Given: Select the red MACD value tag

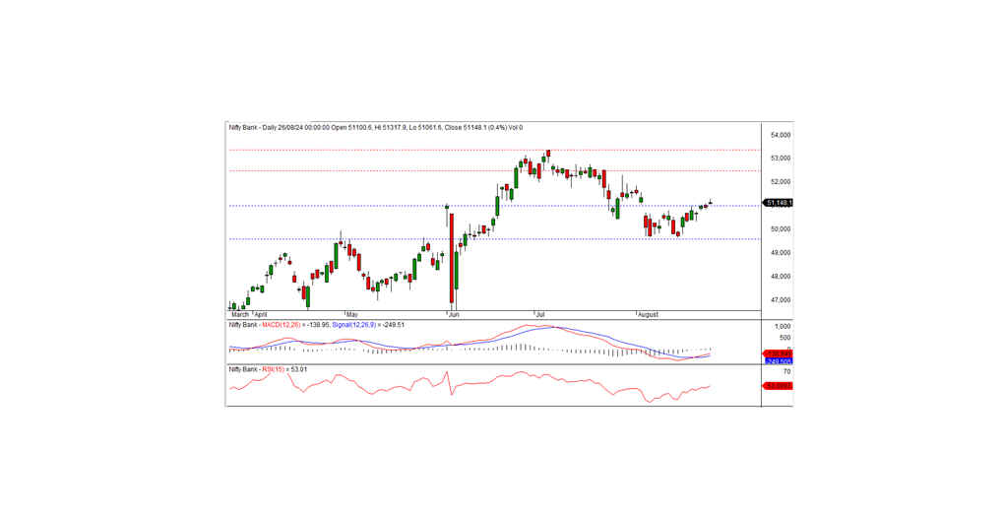Looking at the screenshot, I should pos(778,353).
